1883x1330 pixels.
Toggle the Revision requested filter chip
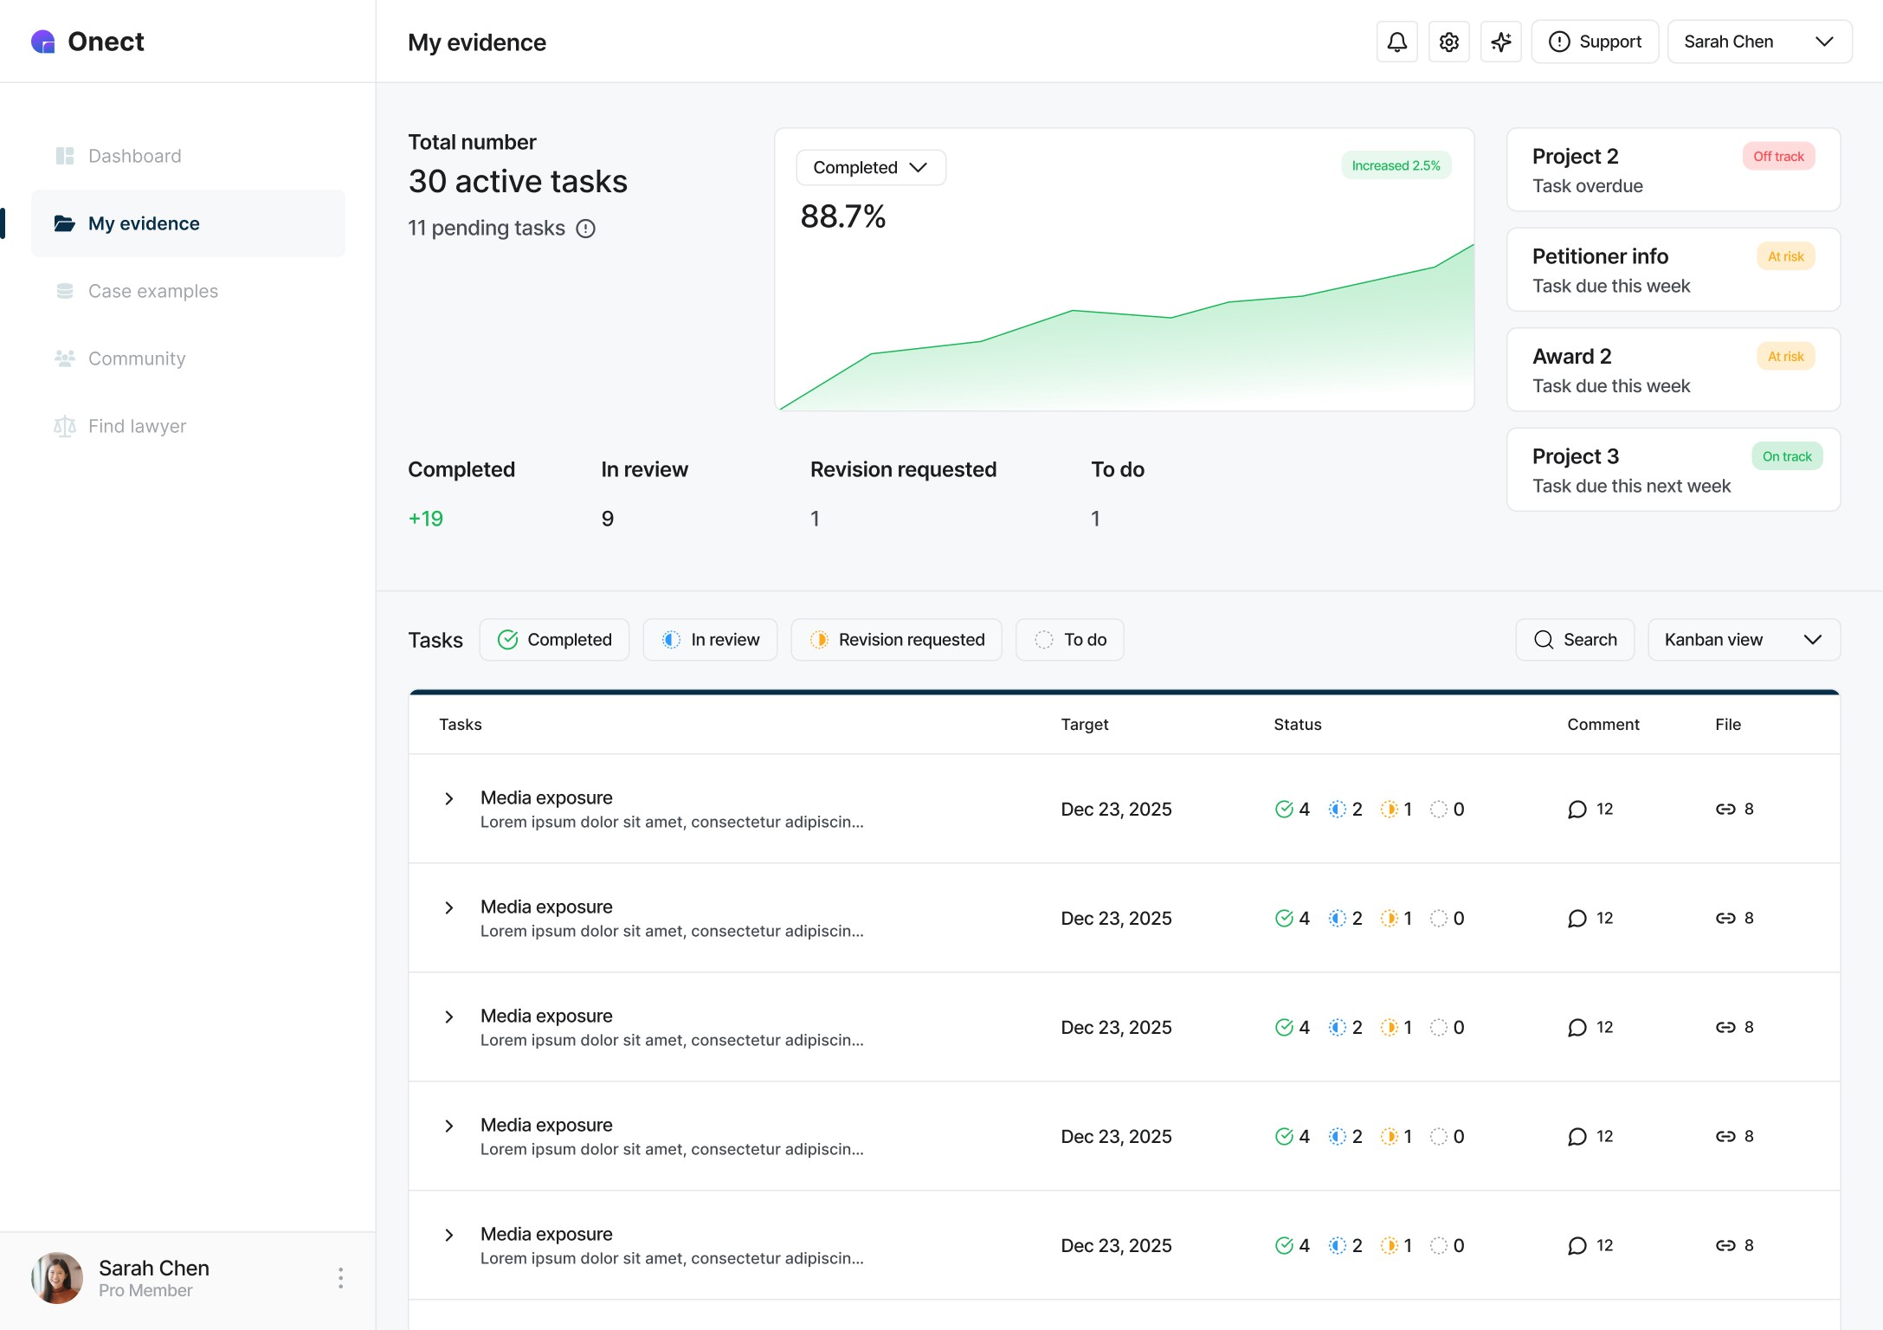coord(896,640)
